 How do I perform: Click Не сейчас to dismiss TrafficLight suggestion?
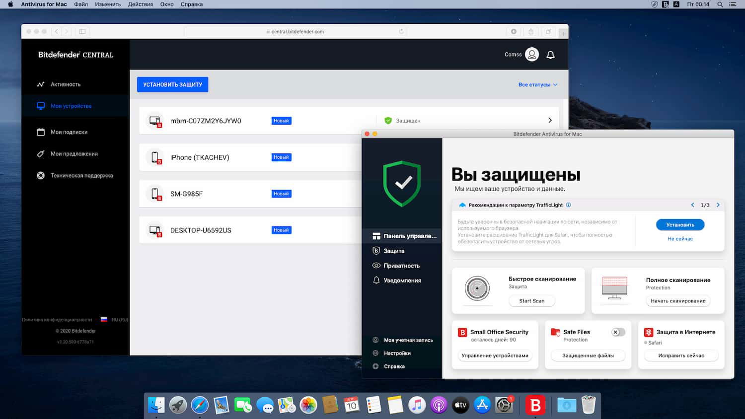click(x=680, y=238)
